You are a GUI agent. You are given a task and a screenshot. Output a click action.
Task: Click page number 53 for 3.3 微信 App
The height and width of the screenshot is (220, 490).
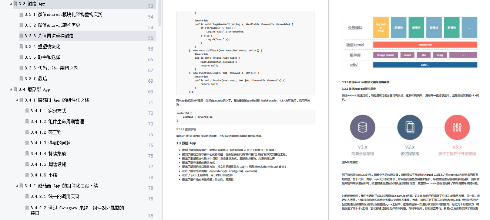151,6
